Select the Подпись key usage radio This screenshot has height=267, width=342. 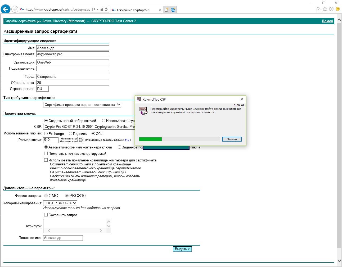click(x=70, y=134)
